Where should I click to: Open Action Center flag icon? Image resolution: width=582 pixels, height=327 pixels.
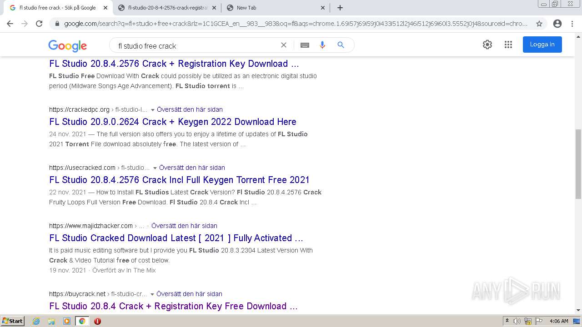click(x=539, y=321)
